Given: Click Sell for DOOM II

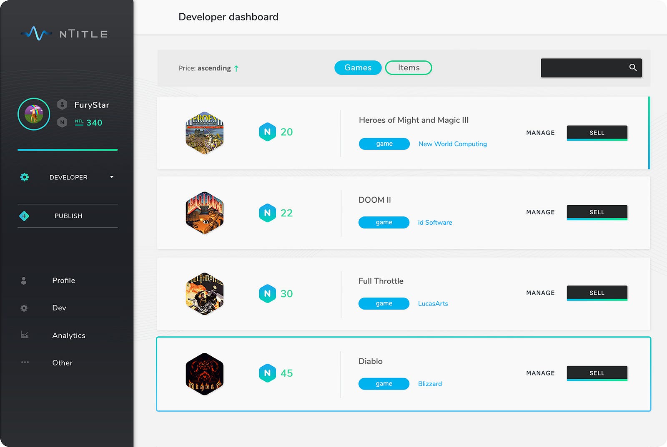Looking at the screenshot, I should click(x=597, y=212).
